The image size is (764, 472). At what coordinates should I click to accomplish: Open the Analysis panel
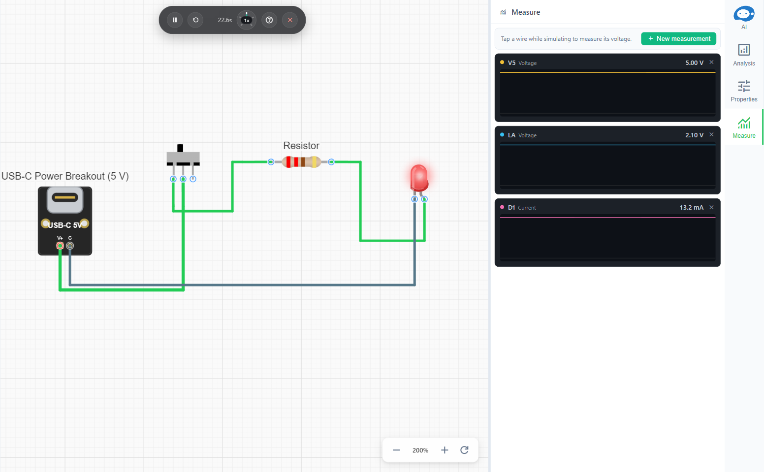(x=744, y=55)
